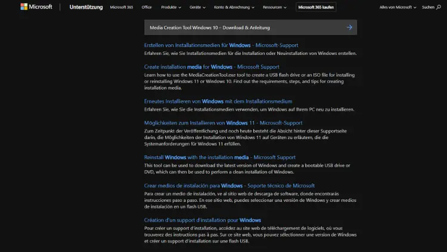Expand the Geräte dropdown

tap(197, 7)
